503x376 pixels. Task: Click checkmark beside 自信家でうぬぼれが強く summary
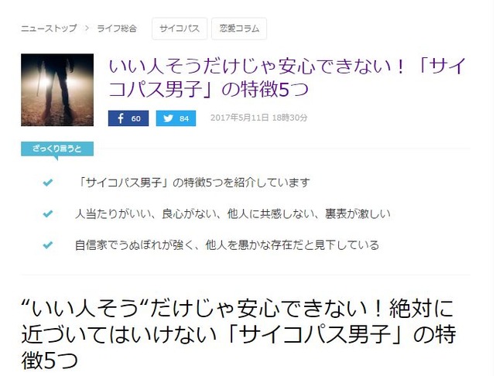[x=48, y=245]
